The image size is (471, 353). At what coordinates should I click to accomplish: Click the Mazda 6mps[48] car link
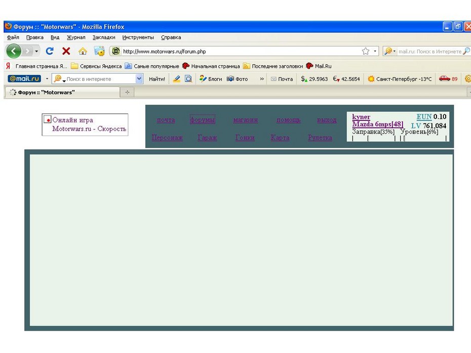pyautogui.click(x=378, y=124)
